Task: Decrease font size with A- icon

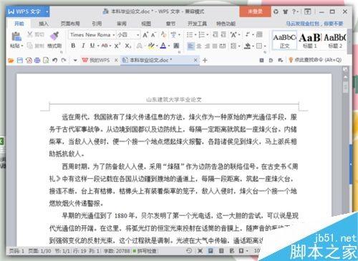Action: click(x=153, y=35)
